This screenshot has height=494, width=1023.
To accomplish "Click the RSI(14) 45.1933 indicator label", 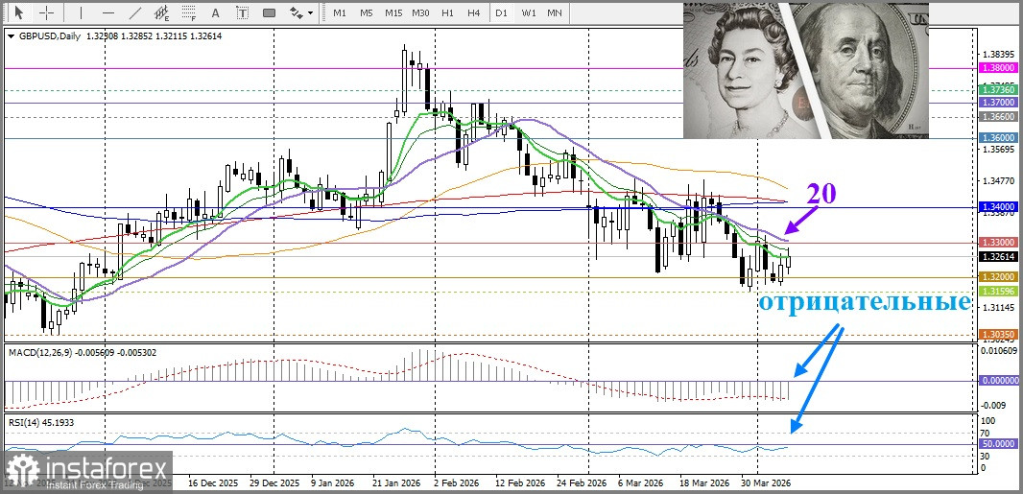I will [x=41, y=422].
